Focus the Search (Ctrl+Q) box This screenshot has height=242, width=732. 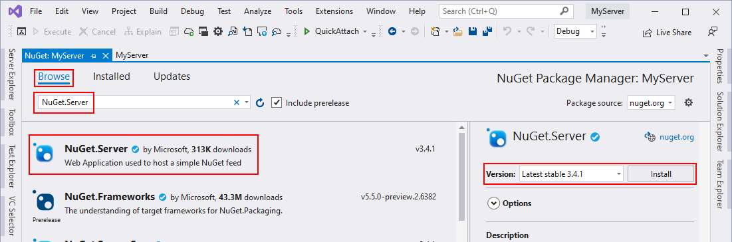coord(506,11)
